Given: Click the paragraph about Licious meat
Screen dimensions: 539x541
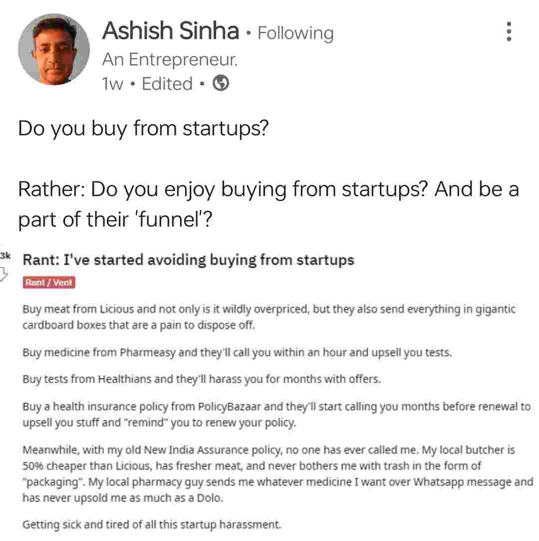Looking at the screenshot, I should pyautogui.click(x=269, y=318).
